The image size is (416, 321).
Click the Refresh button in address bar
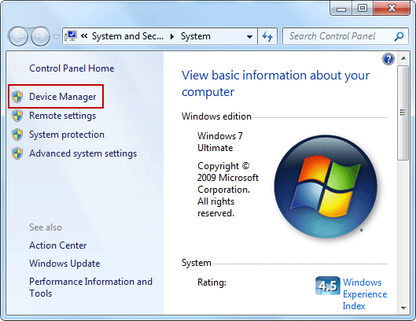pos(267,36)
